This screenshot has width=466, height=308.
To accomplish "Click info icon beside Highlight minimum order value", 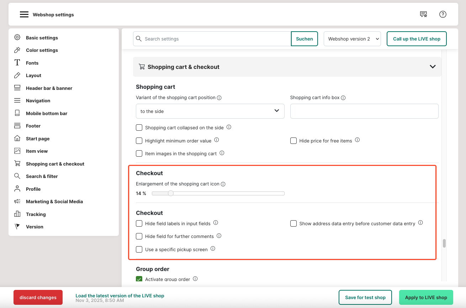I will [x=216, y=140].
